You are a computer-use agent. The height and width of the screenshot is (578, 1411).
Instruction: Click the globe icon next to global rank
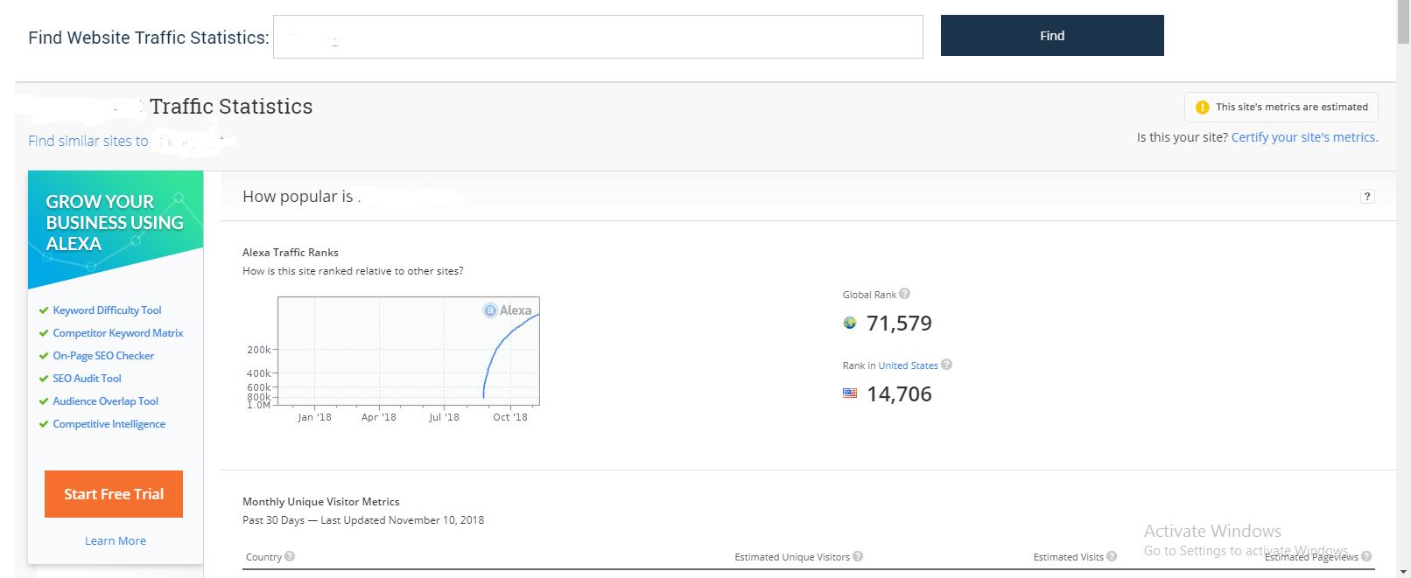pos(849,323)
